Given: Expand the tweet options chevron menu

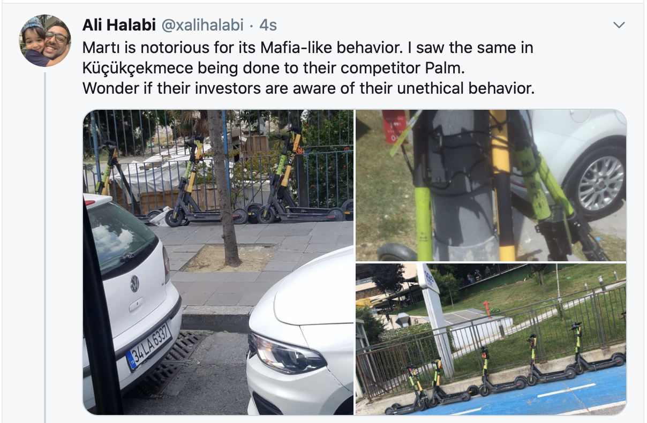Looking at the screenshot, I should click(x=619, y=25).
